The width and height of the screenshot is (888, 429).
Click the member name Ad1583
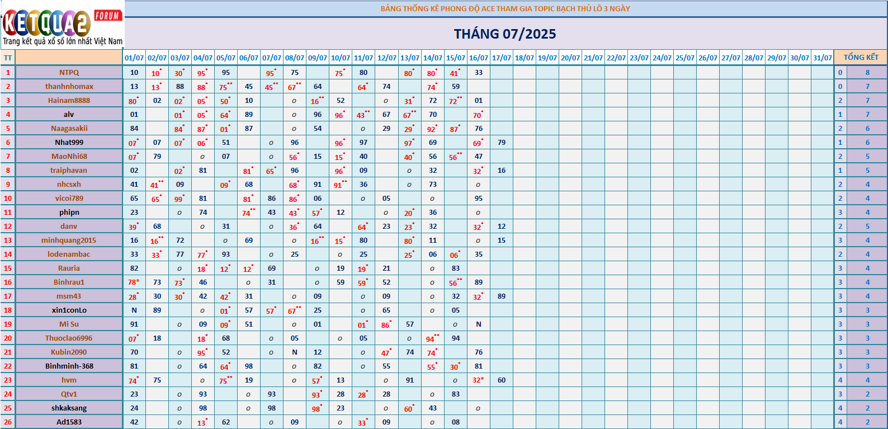point(69,422)
